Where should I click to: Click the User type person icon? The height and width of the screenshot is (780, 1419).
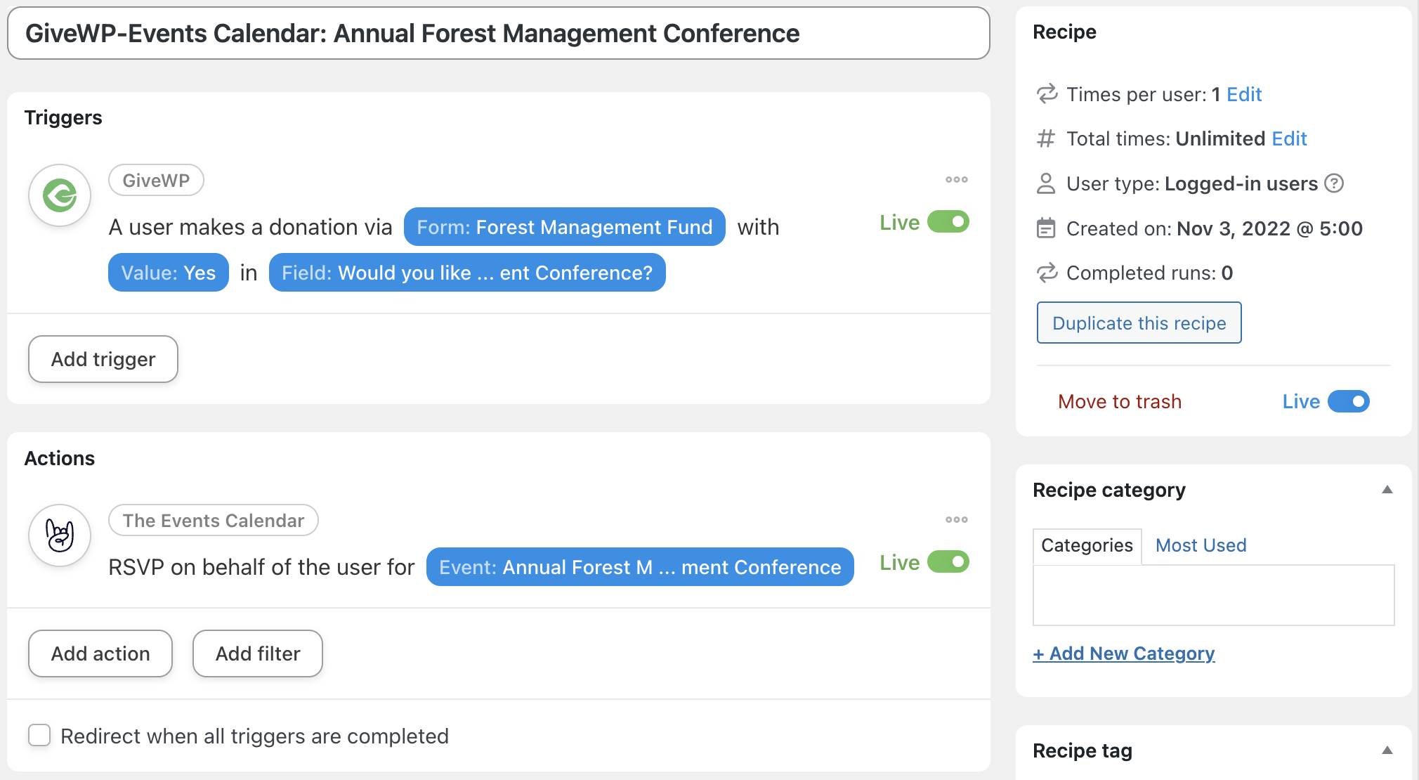1047,183
